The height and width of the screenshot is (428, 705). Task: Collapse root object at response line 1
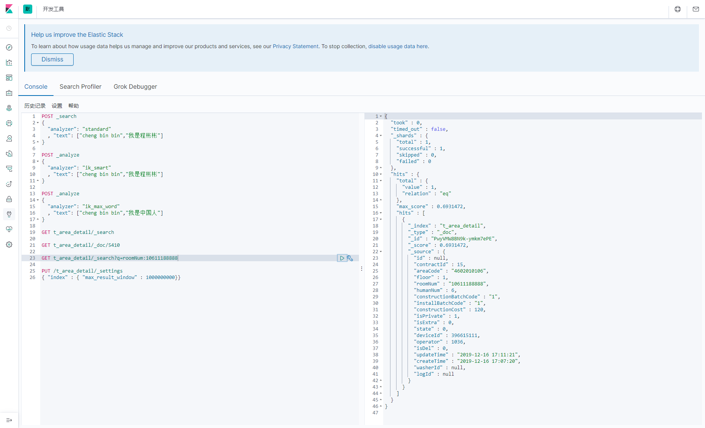click(381, 116)
